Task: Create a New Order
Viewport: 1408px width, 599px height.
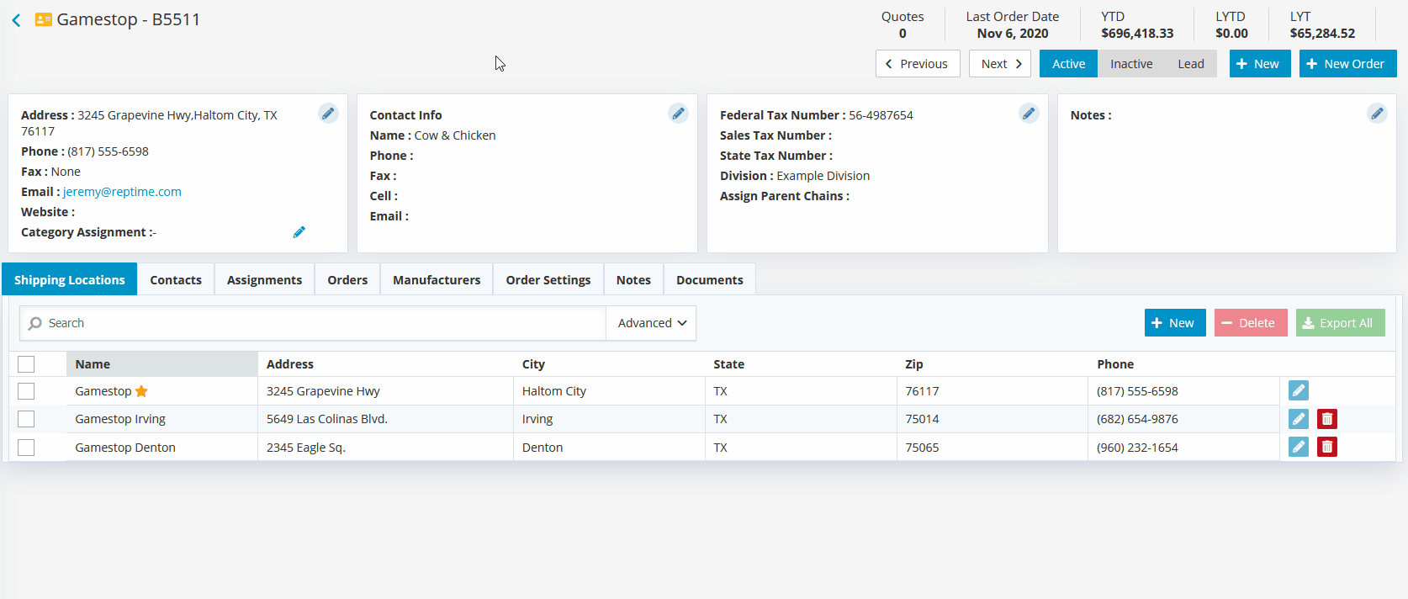Action: pos(1348,64)
